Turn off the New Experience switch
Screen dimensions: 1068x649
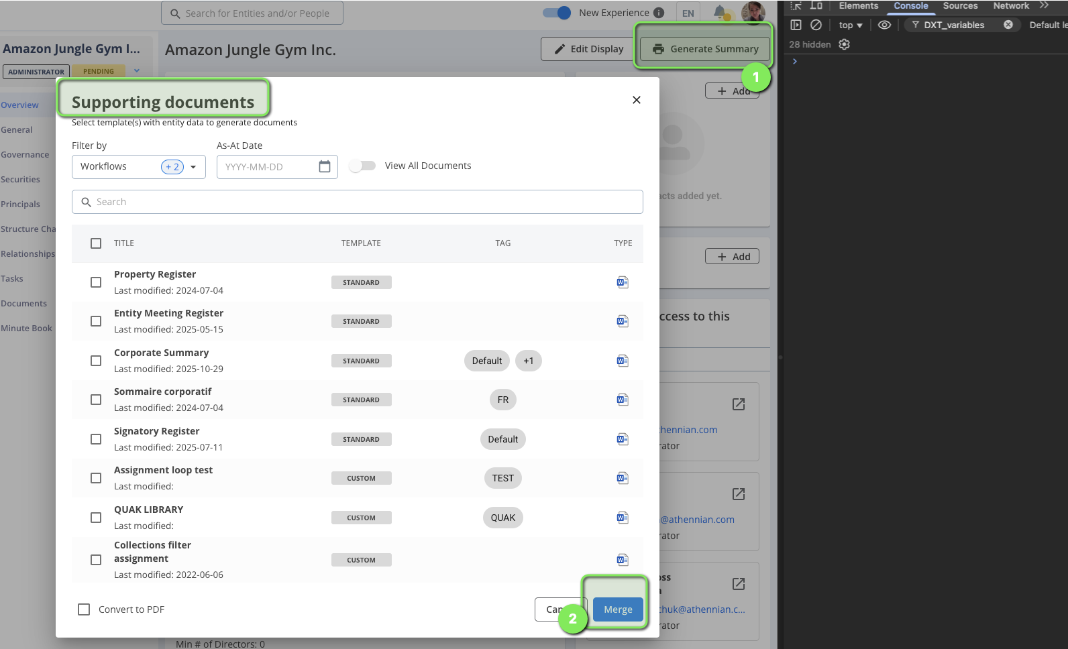[x=556, y=13]
